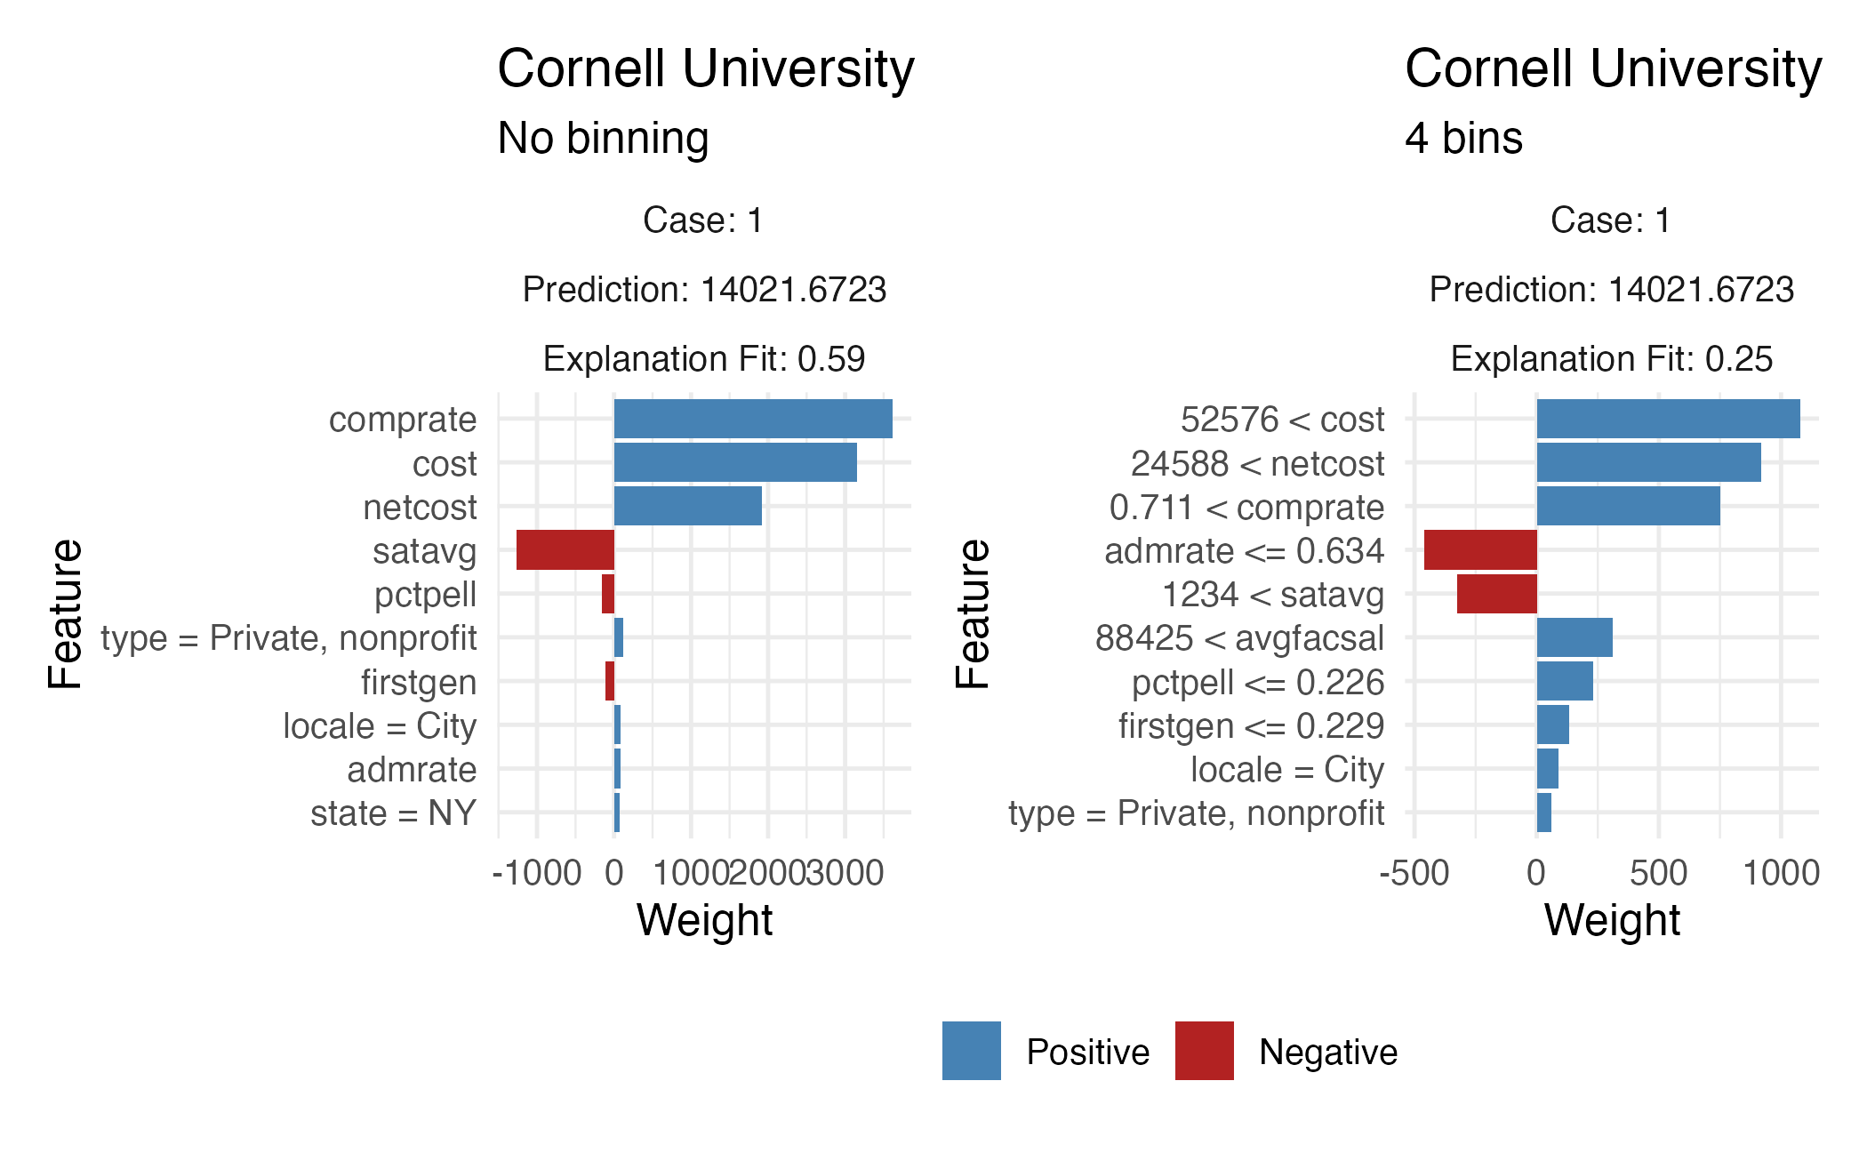Screen dimensions: 1867x1153
Task: Click the 'Negative' legend label text
Action: (1328, 1053)
